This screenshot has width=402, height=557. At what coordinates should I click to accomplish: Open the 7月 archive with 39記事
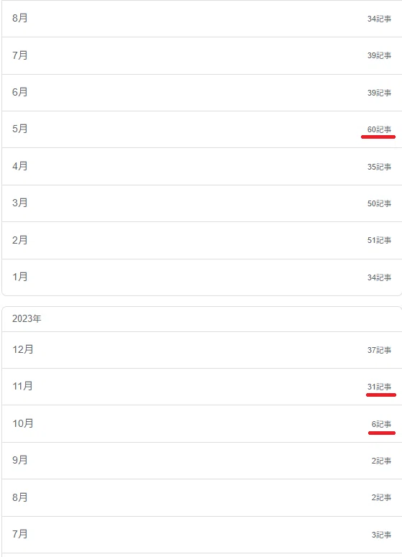202,56
